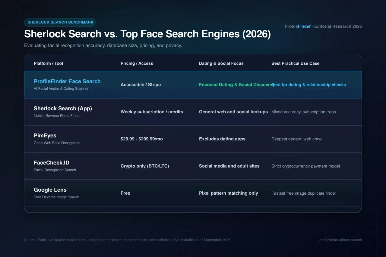Click General web and social lookups cell
This screenshot has width=386, height=257.
[x=233, y=112]
